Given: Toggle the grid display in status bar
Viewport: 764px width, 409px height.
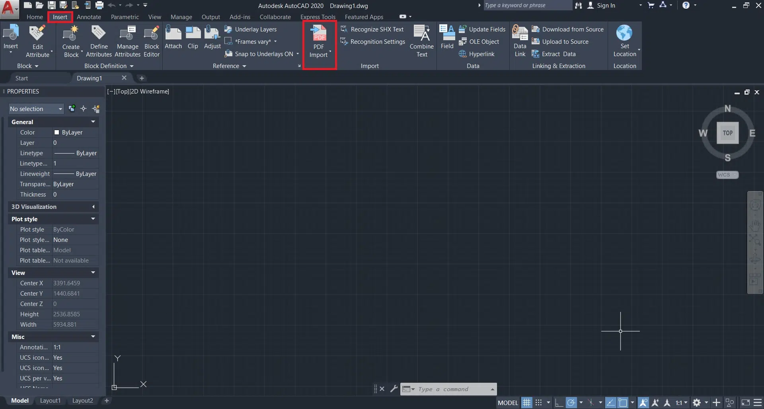Looking at the screenshot, I should [526, 403].
